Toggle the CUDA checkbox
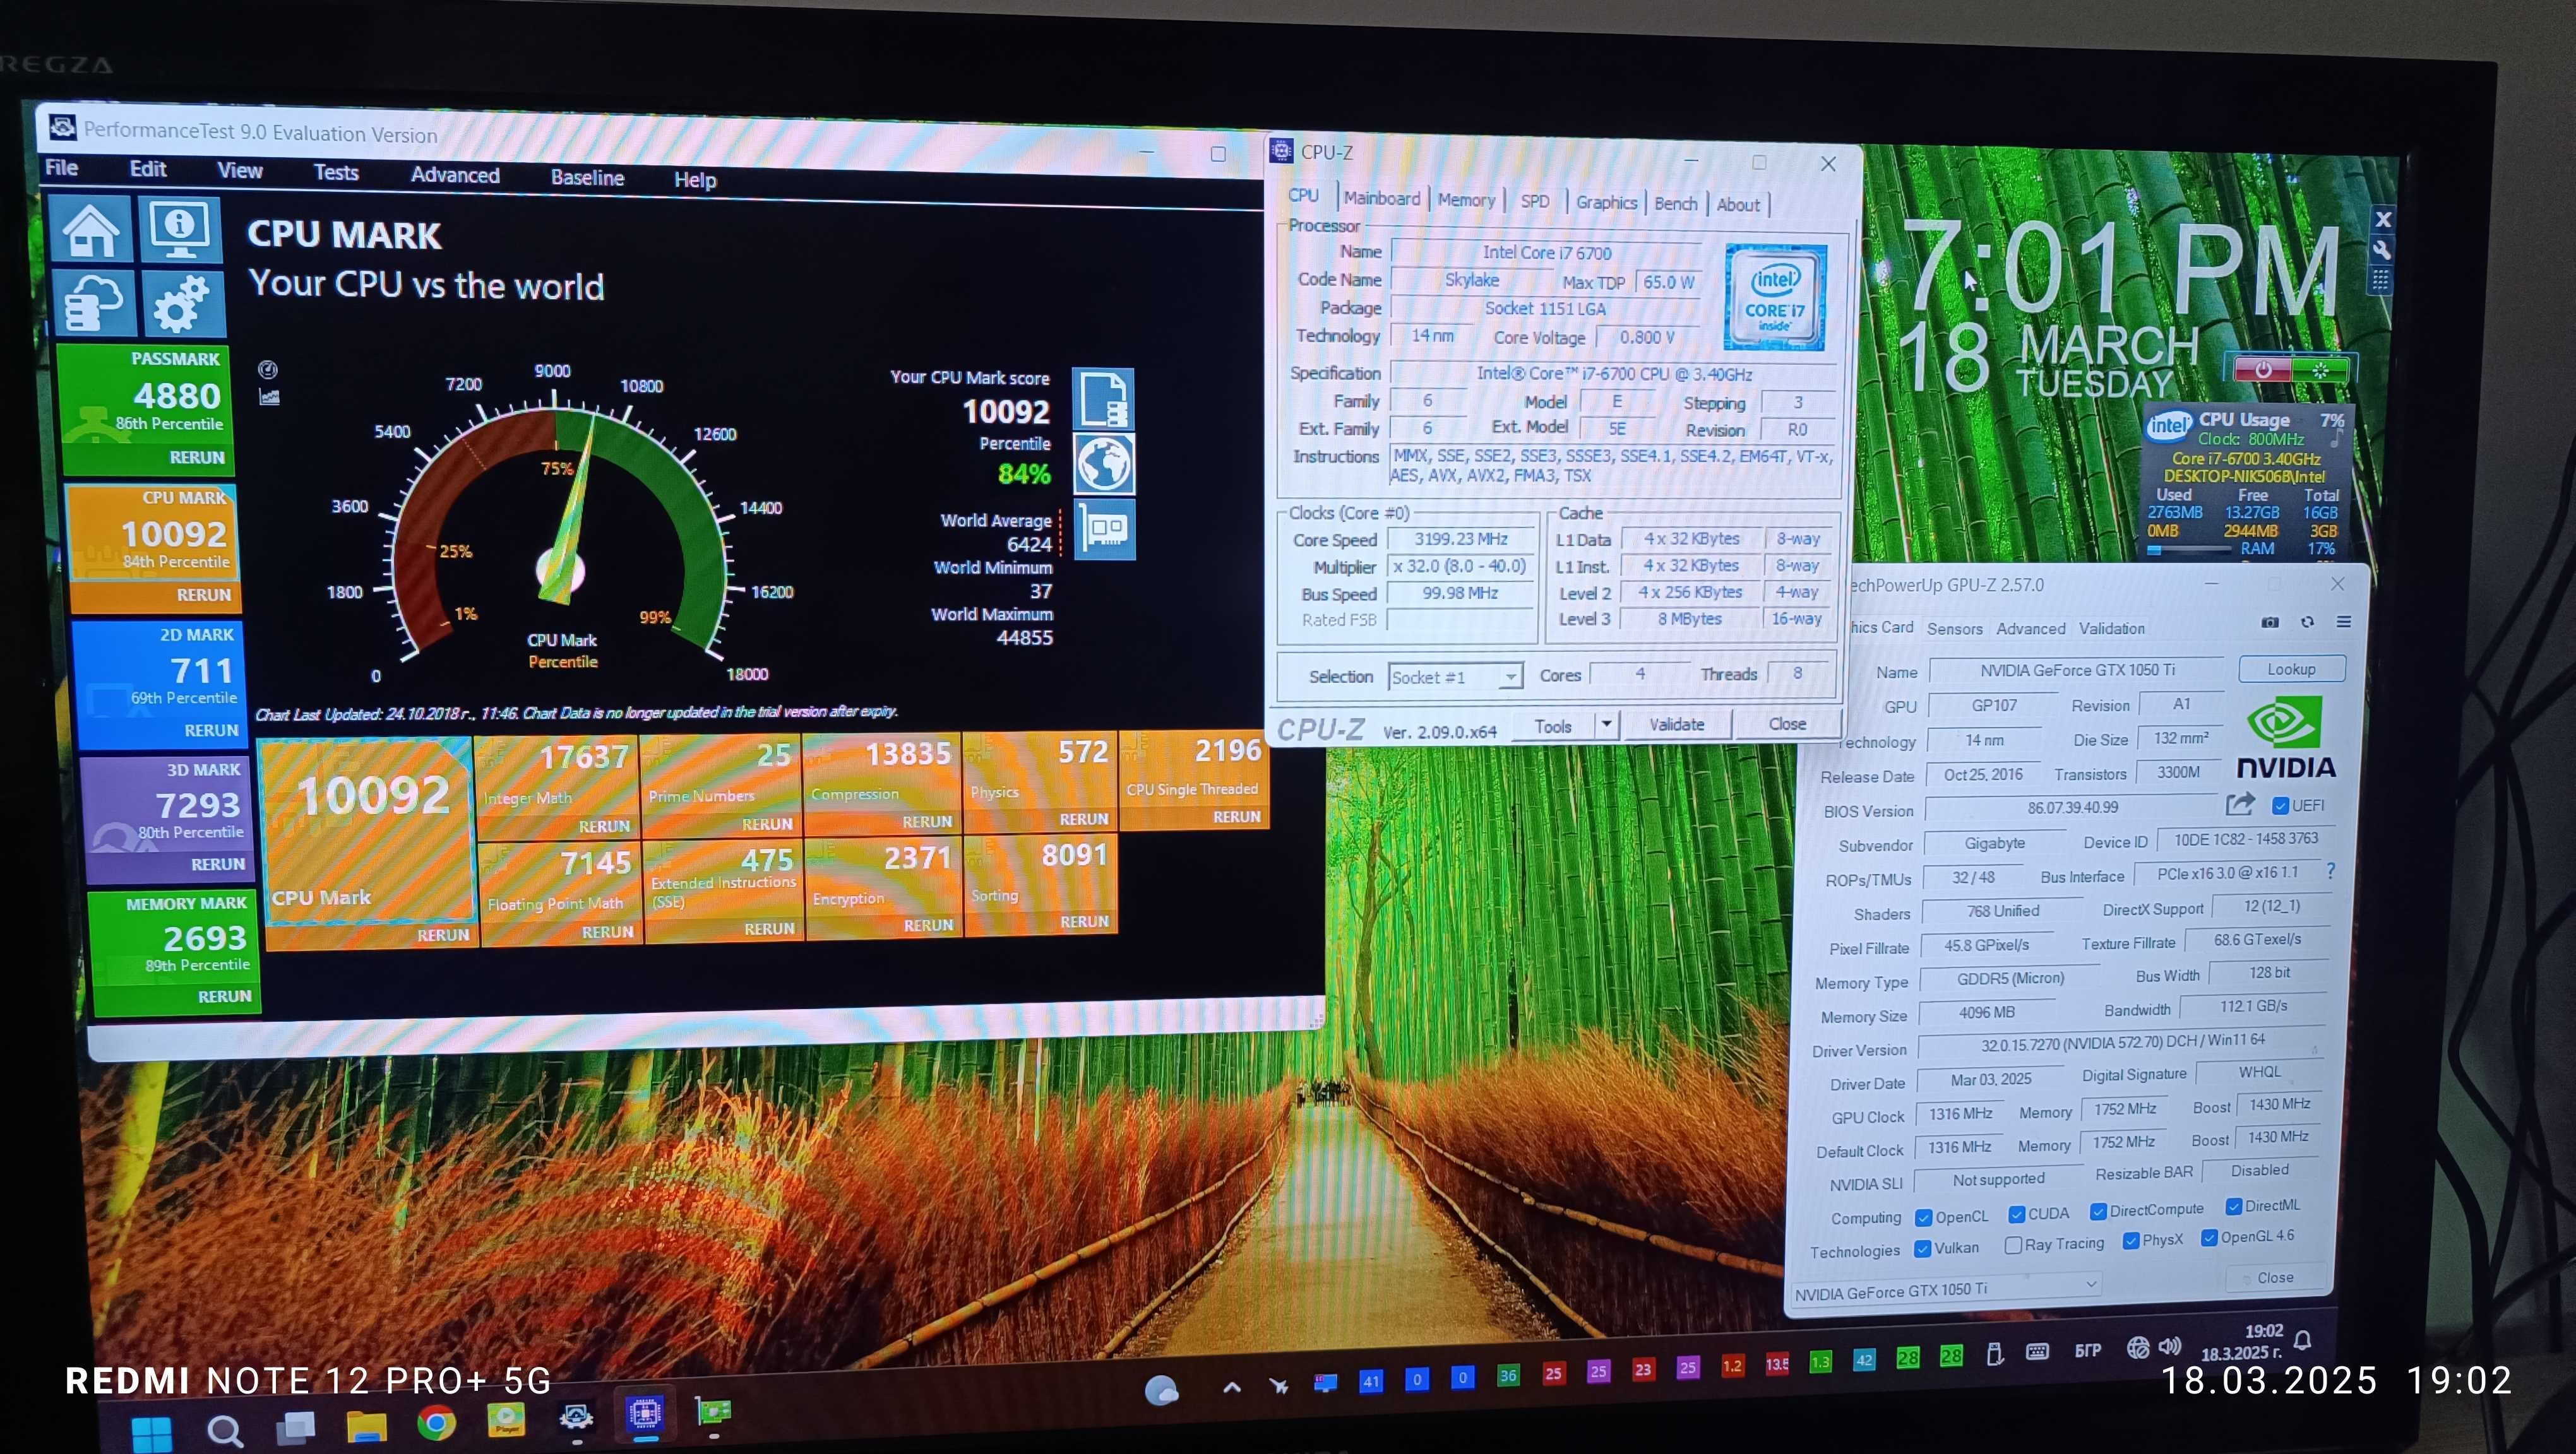The image size is (2576, 1454). click(2016, 1214)
